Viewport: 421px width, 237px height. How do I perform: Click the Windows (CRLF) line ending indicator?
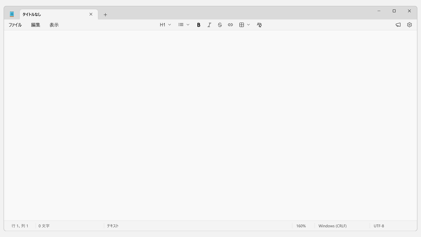[x=332, y=226]
